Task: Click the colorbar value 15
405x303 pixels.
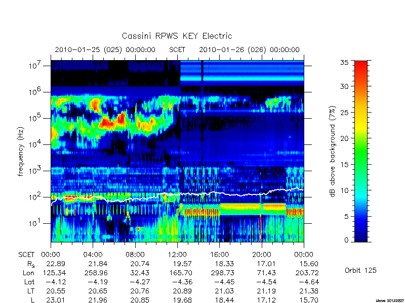Action: tap(344, 165)
